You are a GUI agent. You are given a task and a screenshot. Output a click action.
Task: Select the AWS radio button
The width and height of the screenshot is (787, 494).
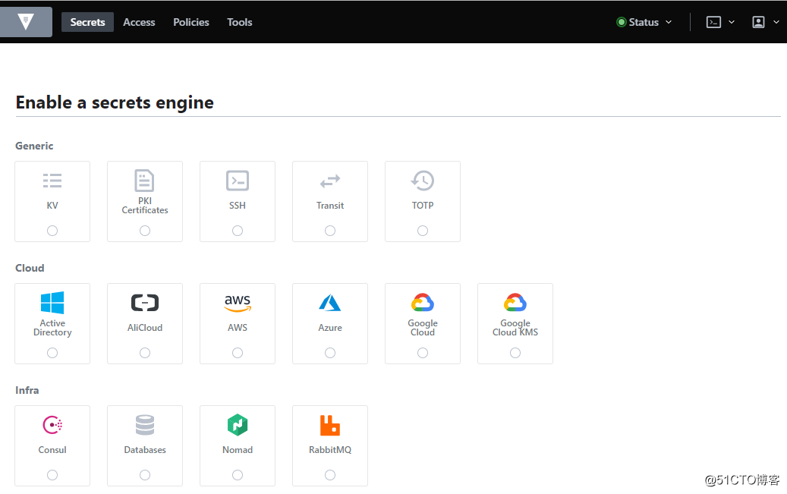pos(238,353)
